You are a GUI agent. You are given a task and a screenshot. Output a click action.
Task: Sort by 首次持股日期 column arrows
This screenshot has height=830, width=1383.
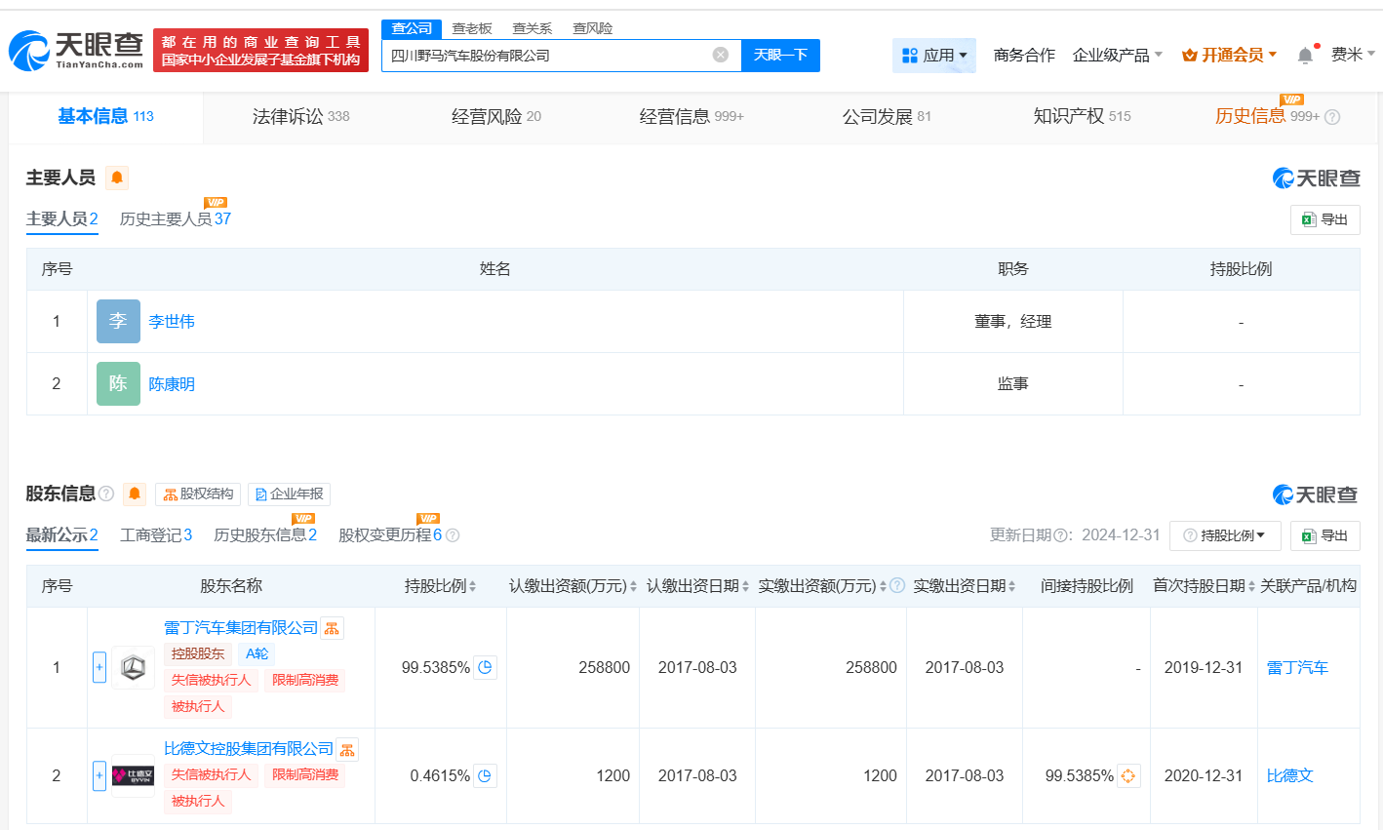tap(1251, 586)
